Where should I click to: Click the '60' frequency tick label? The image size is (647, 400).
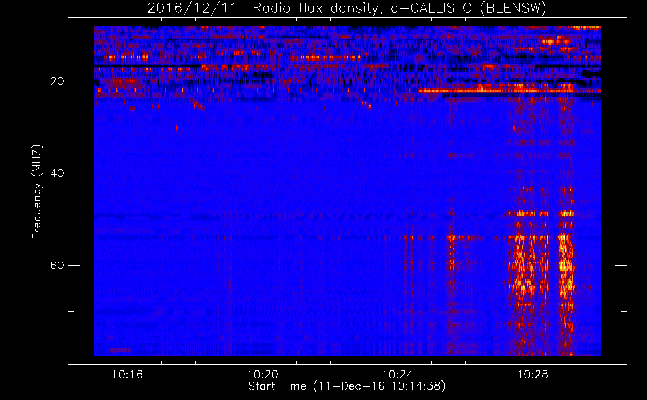pyautogui.click(x=57, y=266)
